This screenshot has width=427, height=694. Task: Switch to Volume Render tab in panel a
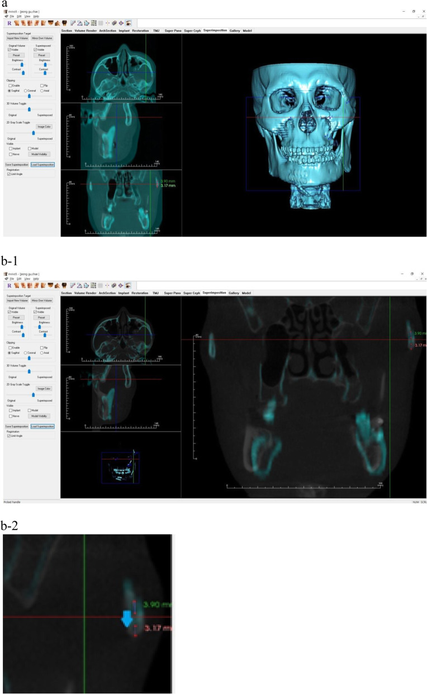click(x=86, y=30)
